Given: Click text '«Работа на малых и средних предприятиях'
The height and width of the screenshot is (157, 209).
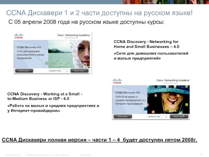Looking at the screenshot, I should [52, 106].
